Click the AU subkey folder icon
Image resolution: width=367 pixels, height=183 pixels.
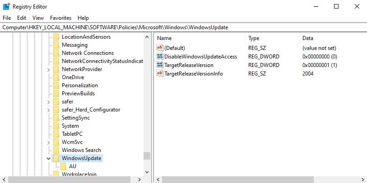click(x=64, y=166)
